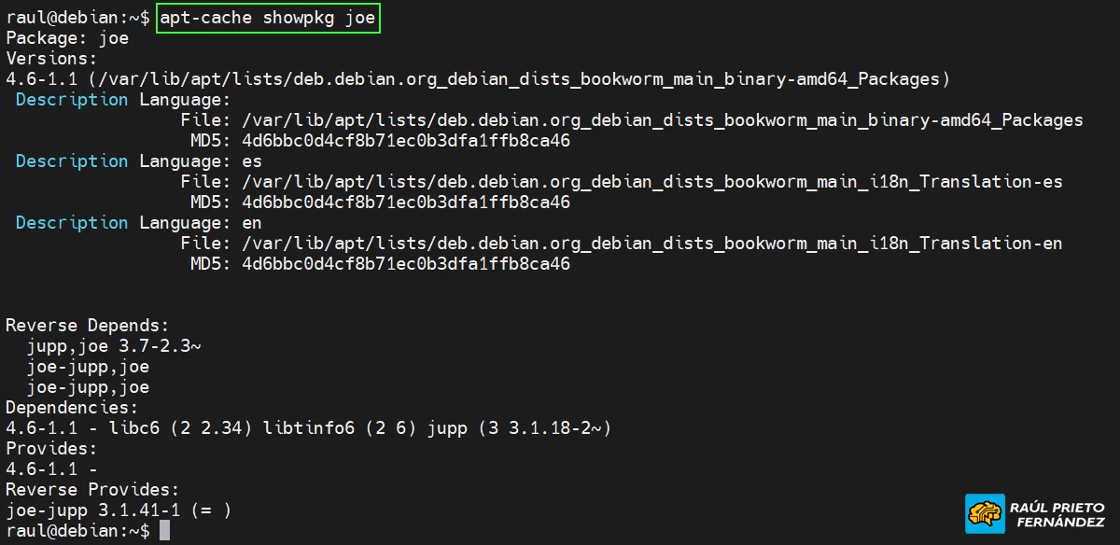The image size is (1120, 545).
Task: Place cursor at the bottom terminal prompt block
Action: point(164,531)
